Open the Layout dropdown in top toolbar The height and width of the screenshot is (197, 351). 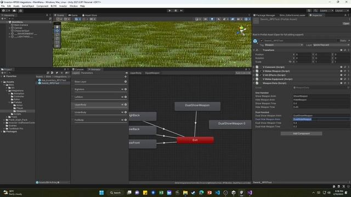[x=342, y=10]
